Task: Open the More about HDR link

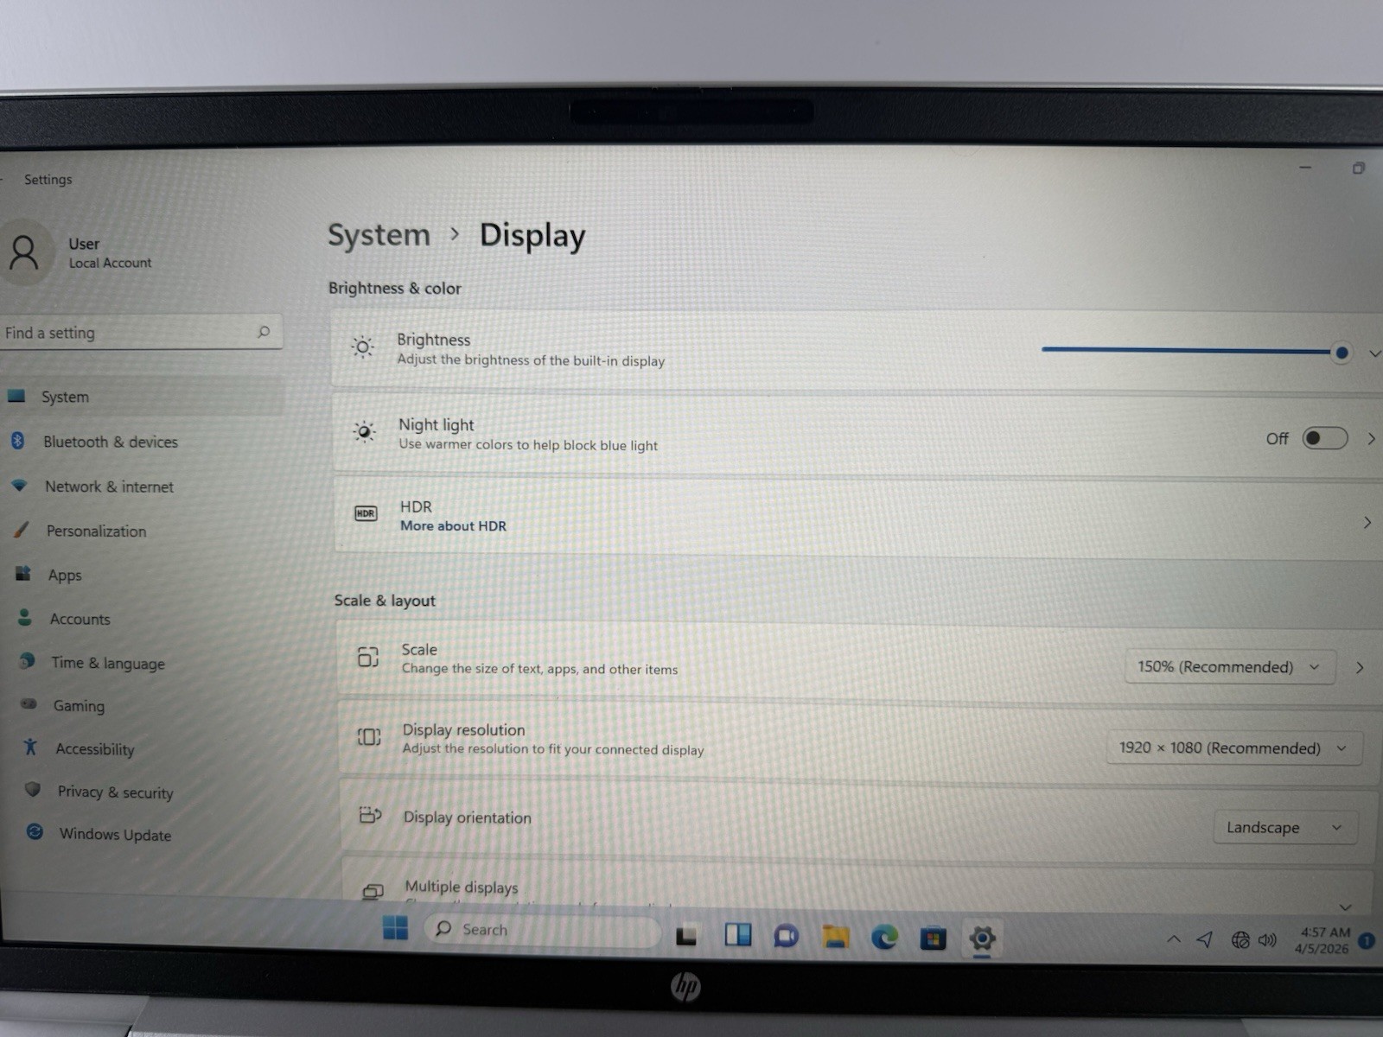Action: [453, 525]
